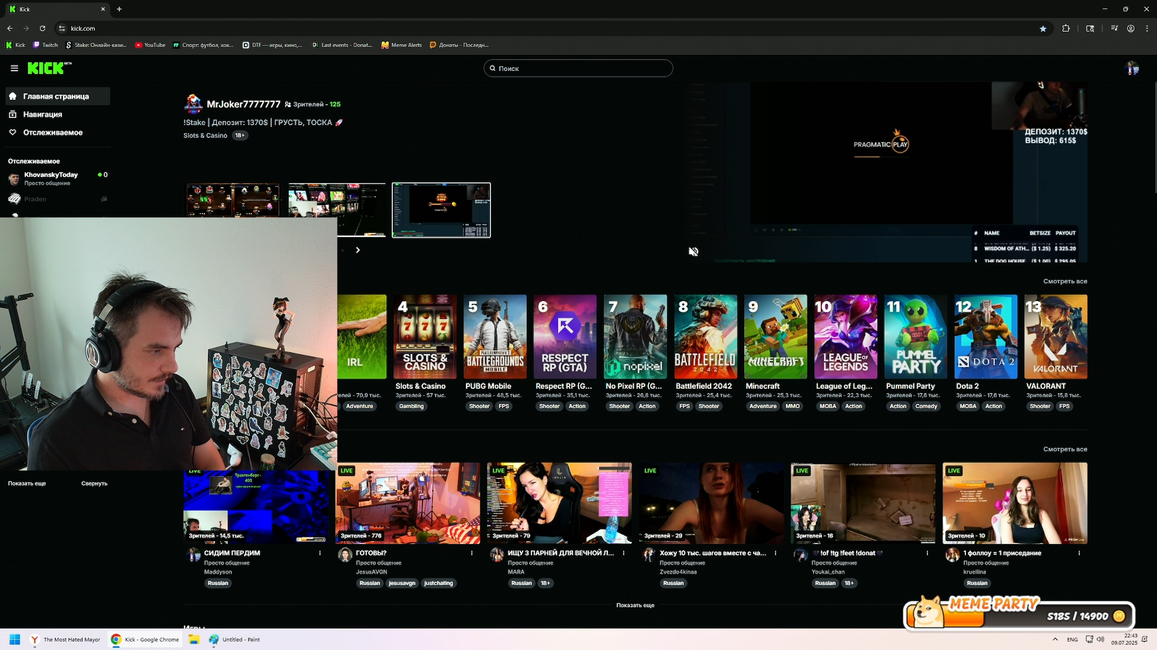
Task: Go back in the browser
Action: click(x=10, y=28)
